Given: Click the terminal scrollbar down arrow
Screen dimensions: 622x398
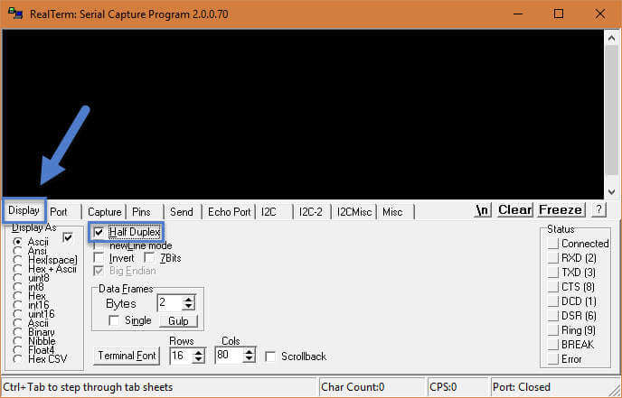Looking at the screenshot, I should (x=611, y=191).
